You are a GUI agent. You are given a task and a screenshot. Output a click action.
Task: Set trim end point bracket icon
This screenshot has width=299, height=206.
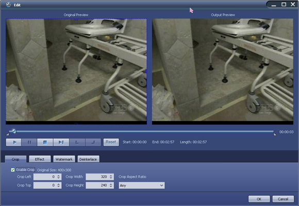point(93,142)
